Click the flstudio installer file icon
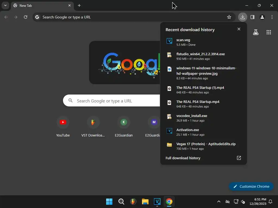The image size is (278, 208). click(169, 55)
